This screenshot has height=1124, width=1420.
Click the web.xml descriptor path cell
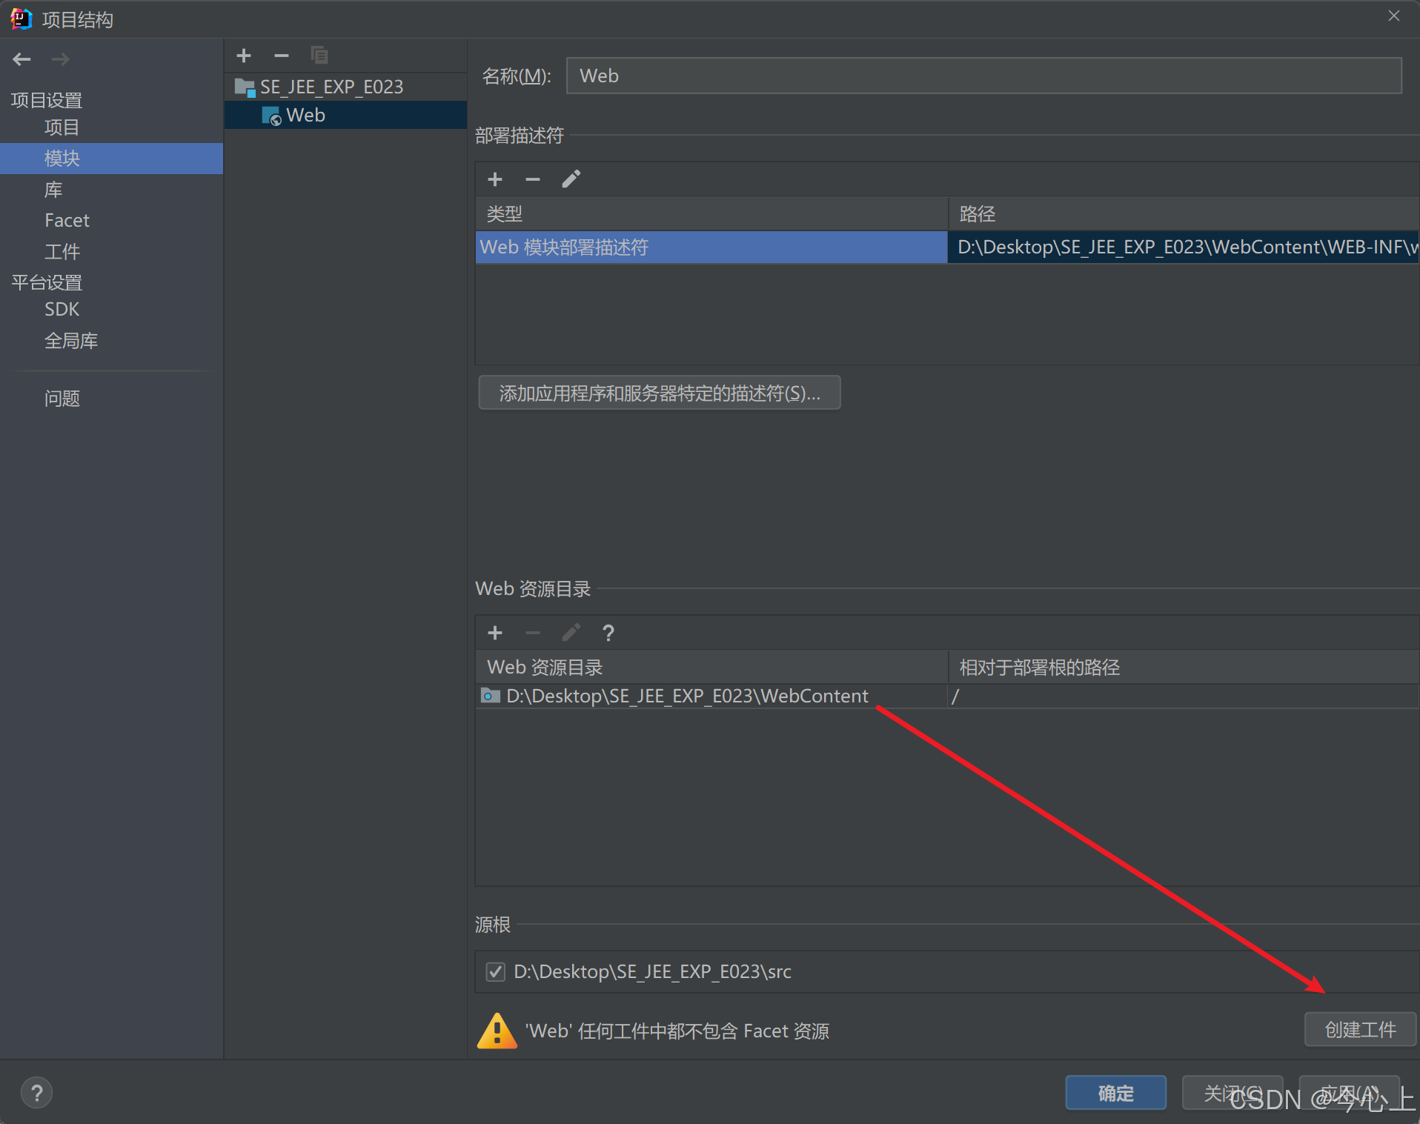coord(1184,247)
